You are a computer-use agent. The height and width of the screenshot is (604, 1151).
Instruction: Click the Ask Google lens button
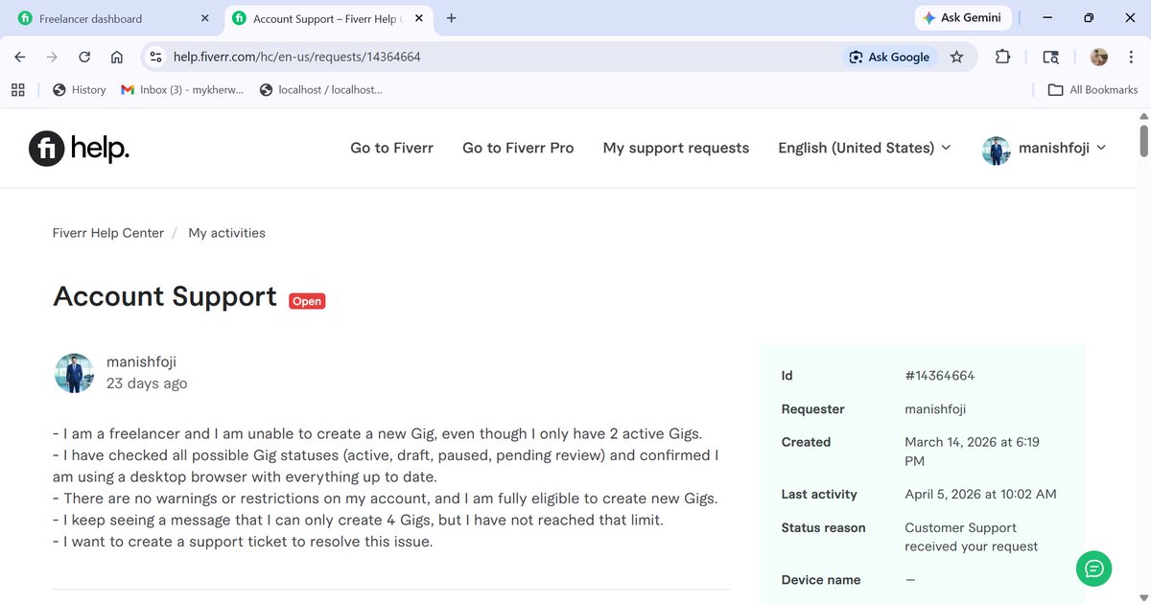[x=889, y=57]
